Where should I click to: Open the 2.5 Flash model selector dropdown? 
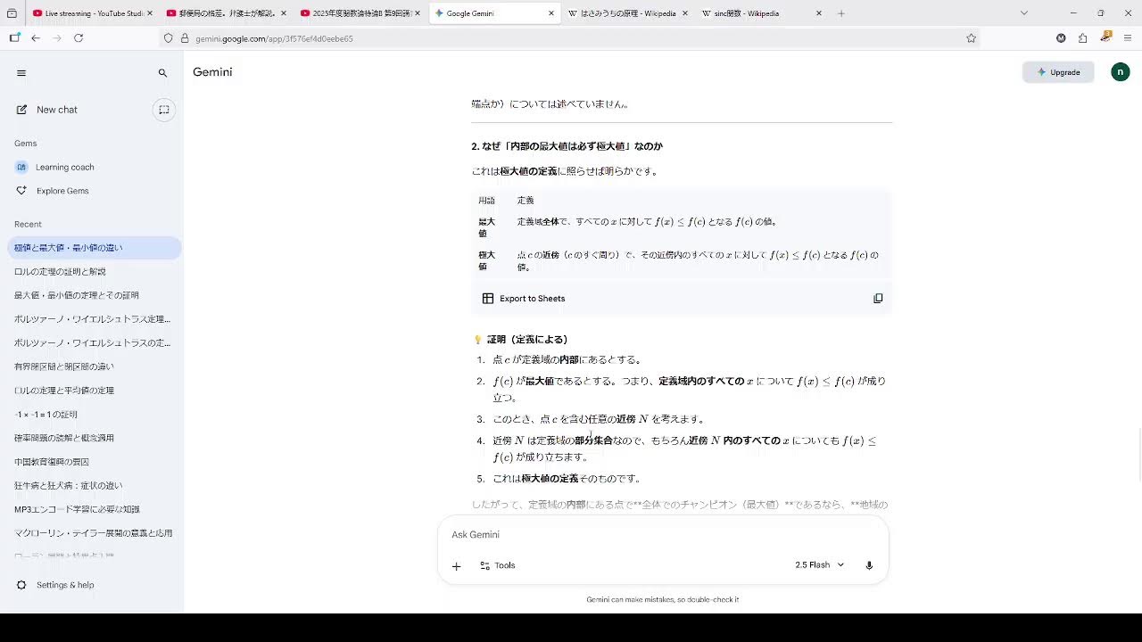click(819, 565)
